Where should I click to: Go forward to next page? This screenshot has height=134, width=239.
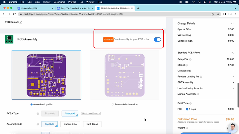(x=9, y=14)
